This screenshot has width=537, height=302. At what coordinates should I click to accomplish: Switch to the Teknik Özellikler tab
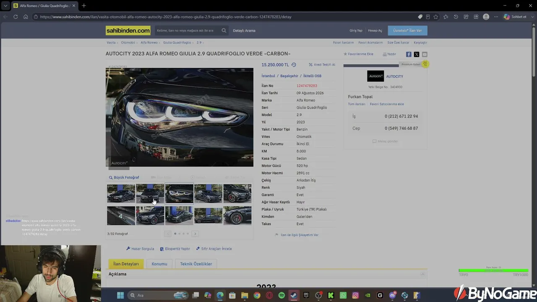[196, 264]
